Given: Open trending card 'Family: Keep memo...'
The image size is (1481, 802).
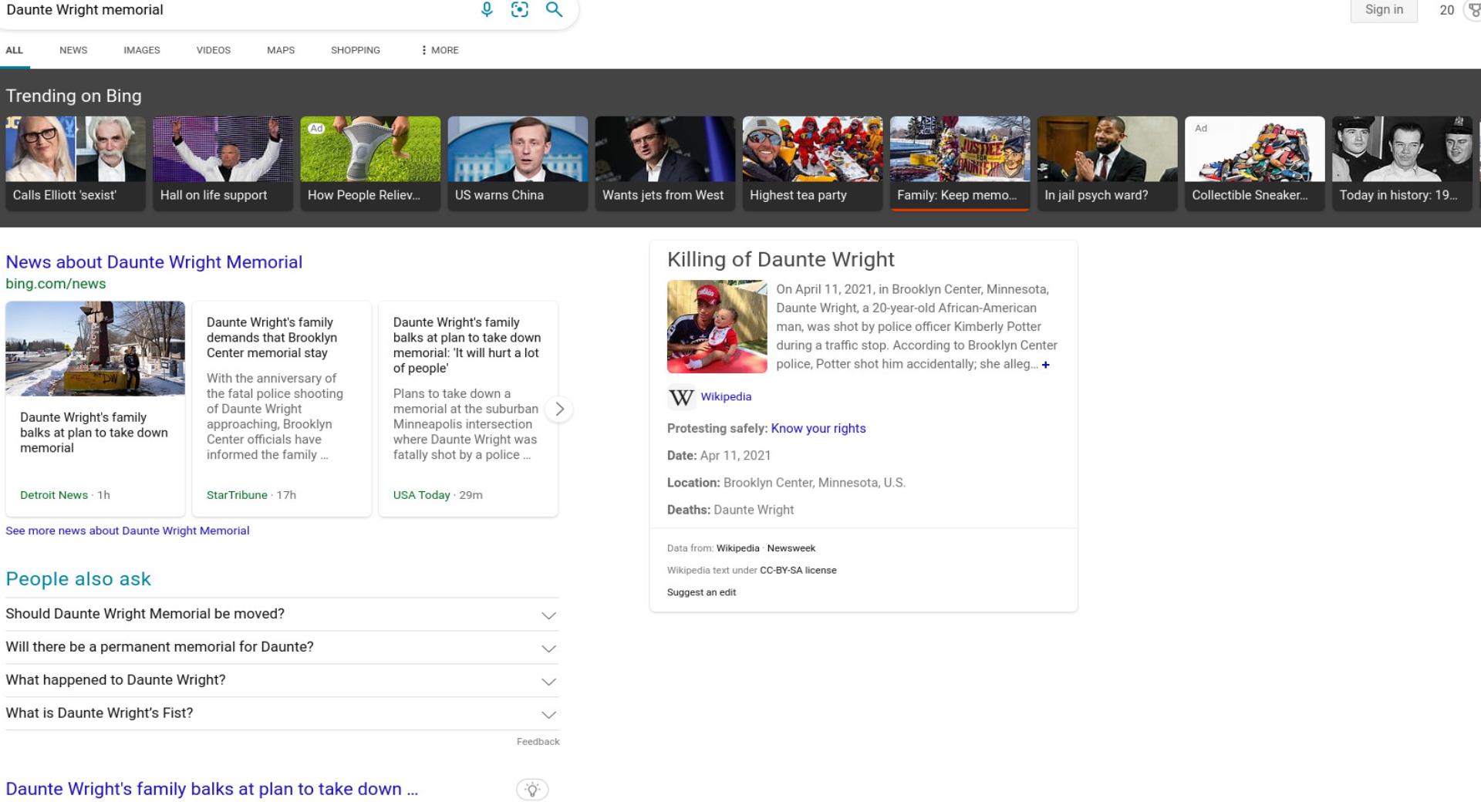Looking at the screenshot, I should coord(960,163).
